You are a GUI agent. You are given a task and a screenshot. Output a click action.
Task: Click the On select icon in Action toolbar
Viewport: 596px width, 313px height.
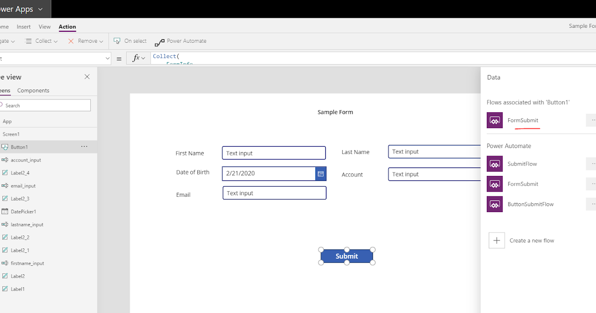coord(118,41)
